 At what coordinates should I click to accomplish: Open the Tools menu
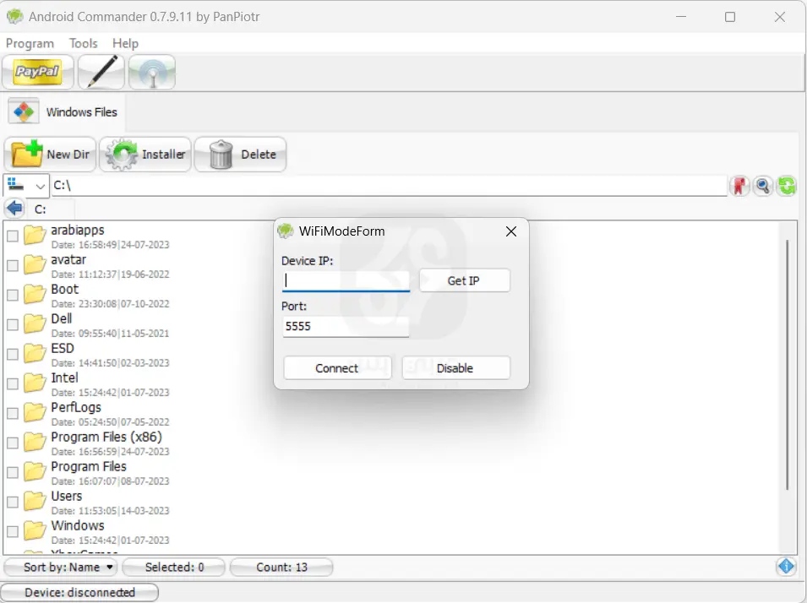[84, 43]
